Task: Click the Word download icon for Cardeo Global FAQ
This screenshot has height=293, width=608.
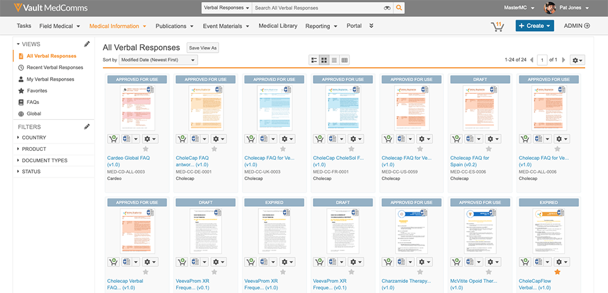Action: [127, 138]
